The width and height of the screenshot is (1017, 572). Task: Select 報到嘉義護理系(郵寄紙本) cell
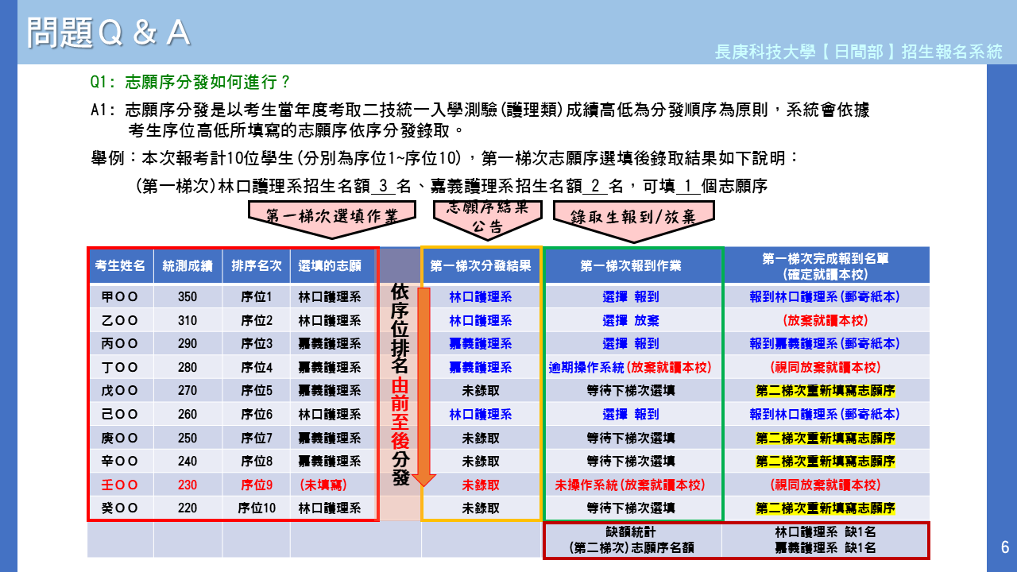pos(825,344)
